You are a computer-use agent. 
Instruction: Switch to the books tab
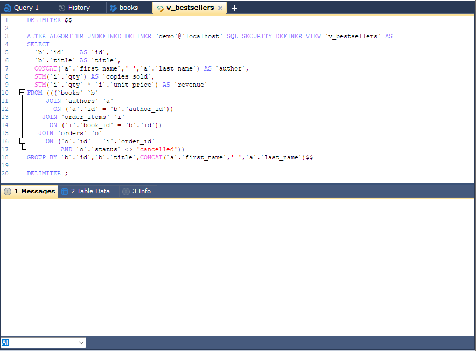129,8
